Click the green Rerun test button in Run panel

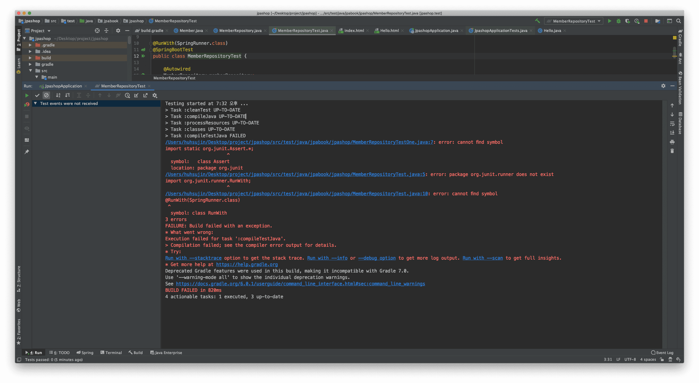point(27,95)
